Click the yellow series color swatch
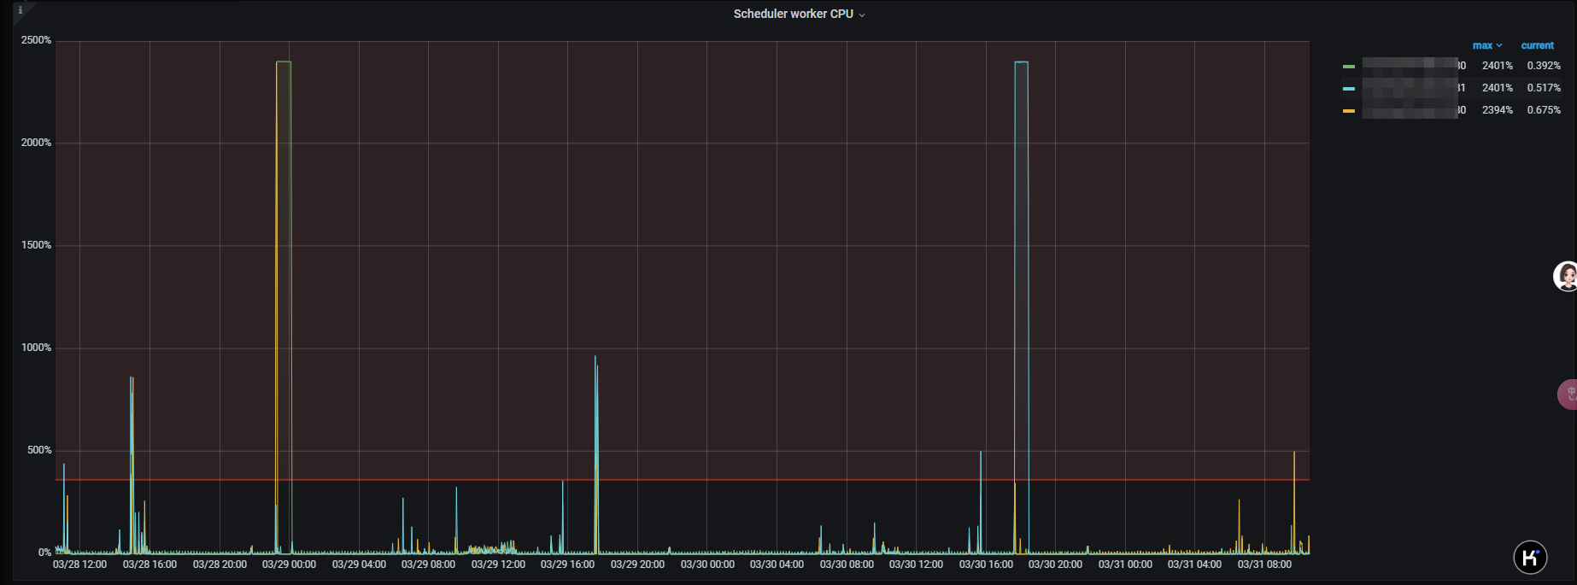 tap(1349, 111)
